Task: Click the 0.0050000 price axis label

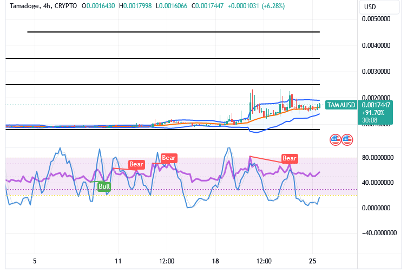Action: (376, 19)
